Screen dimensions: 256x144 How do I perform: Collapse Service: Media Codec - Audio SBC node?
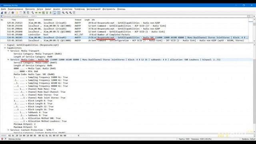[8, 60]
